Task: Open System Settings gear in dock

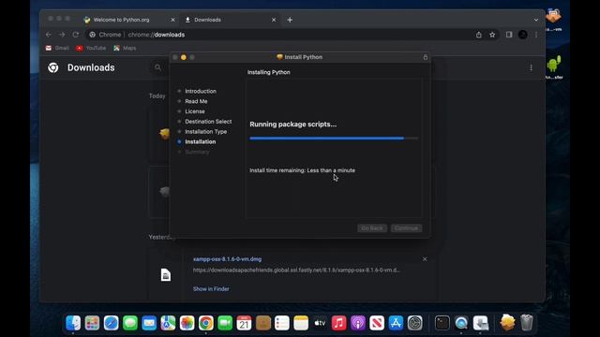Action: 414,323
